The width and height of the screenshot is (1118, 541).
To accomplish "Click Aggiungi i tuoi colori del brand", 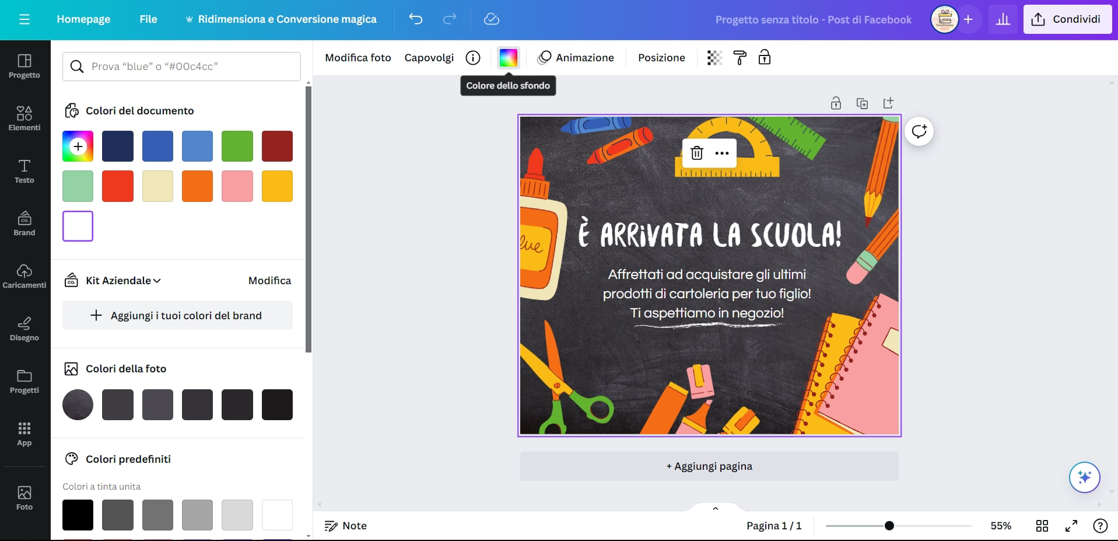I will coord(177,315).
